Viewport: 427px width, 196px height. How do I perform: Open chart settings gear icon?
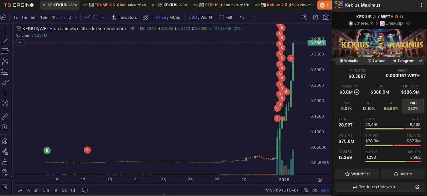(x=315, y=17)
